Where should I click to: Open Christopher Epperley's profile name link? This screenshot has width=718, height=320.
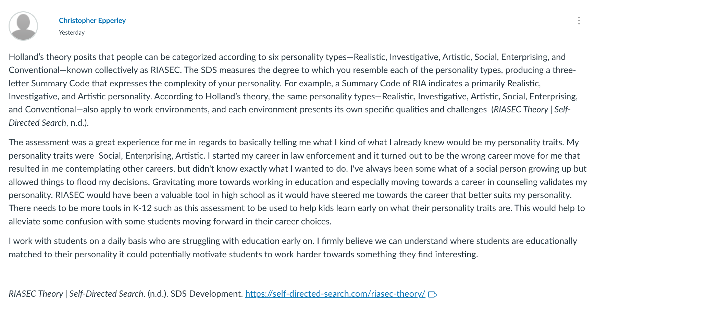92,21
